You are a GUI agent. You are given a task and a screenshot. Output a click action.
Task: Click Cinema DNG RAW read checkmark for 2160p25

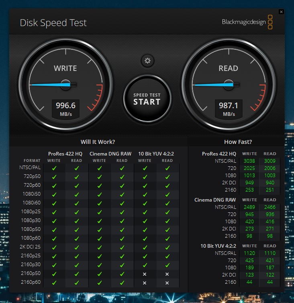coord(122,256)
